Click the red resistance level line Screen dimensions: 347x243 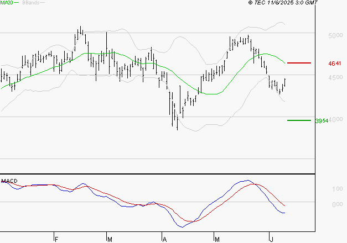click(x=299, y=63)
